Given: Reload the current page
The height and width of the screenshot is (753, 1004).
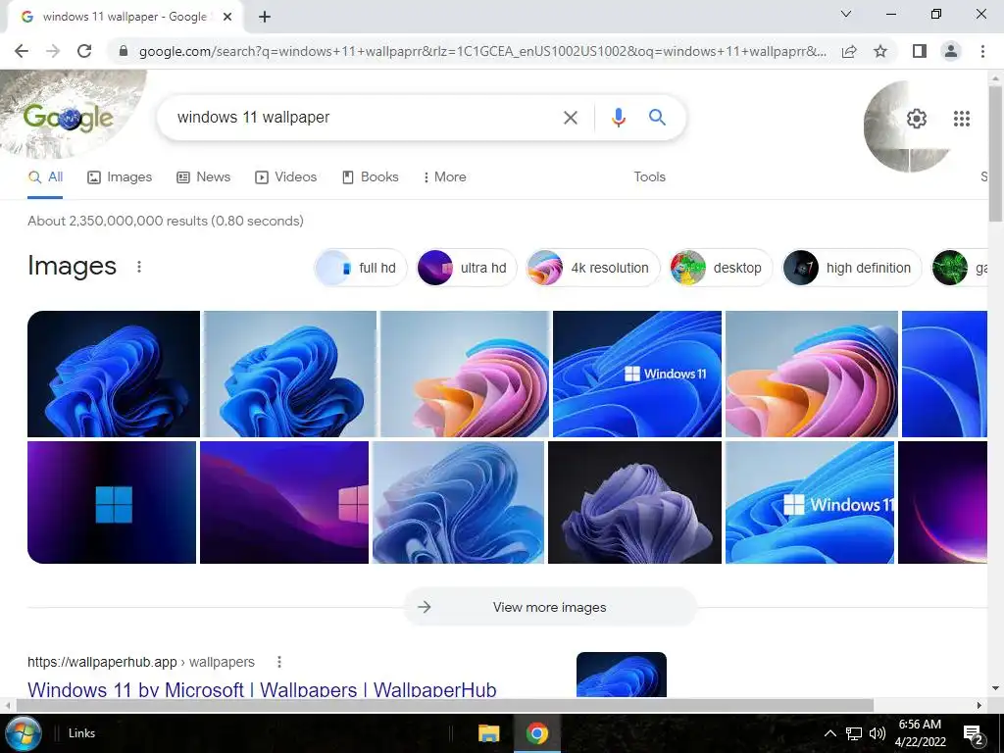Looking at the screenshot, I should (x=84, y=51).
